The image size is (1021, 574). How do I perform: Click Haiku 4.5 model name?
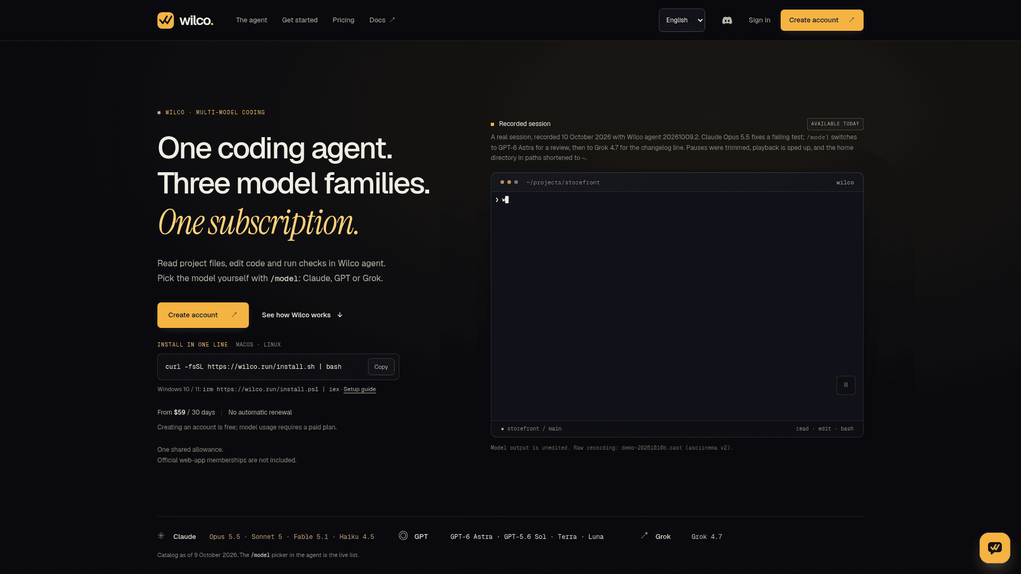pos(356,537)
